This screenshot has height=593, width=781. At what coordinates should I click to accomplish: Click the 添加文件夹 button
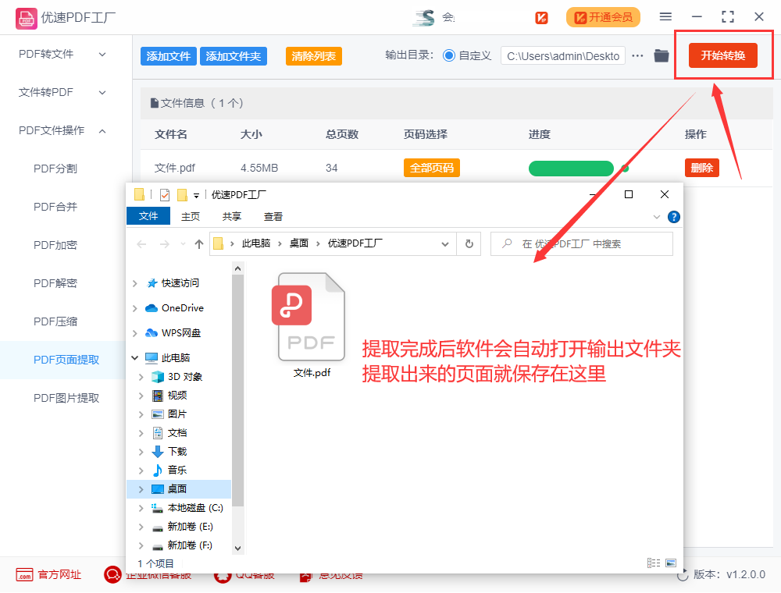coord(233,56)
